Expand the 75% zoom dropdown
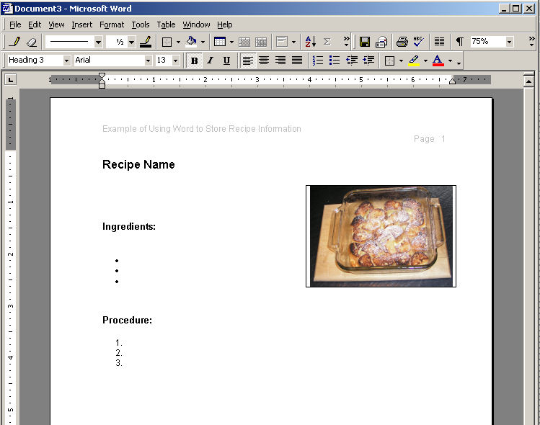Screen dimensions: 540x425 point(509,42)
